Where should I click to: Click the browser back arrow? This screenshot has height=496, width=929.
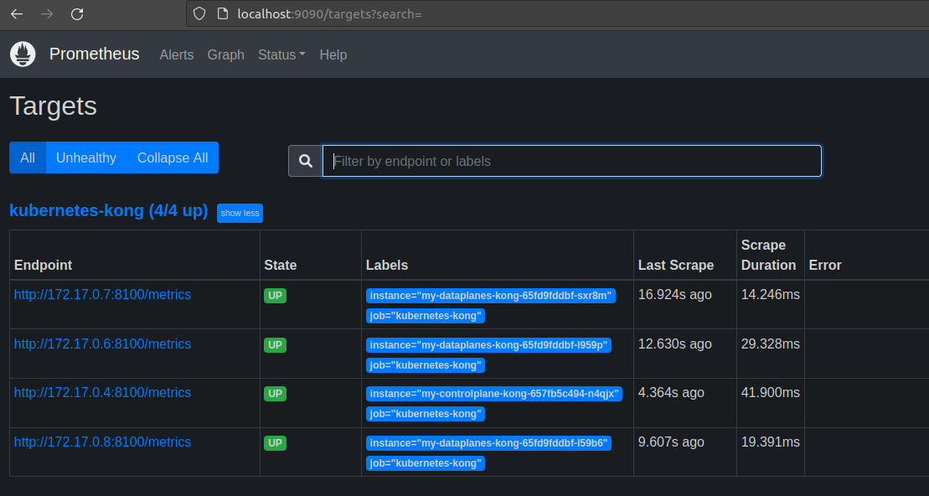pos(17,13)
